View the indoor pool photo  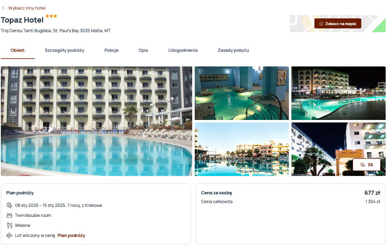click(242, 93)
